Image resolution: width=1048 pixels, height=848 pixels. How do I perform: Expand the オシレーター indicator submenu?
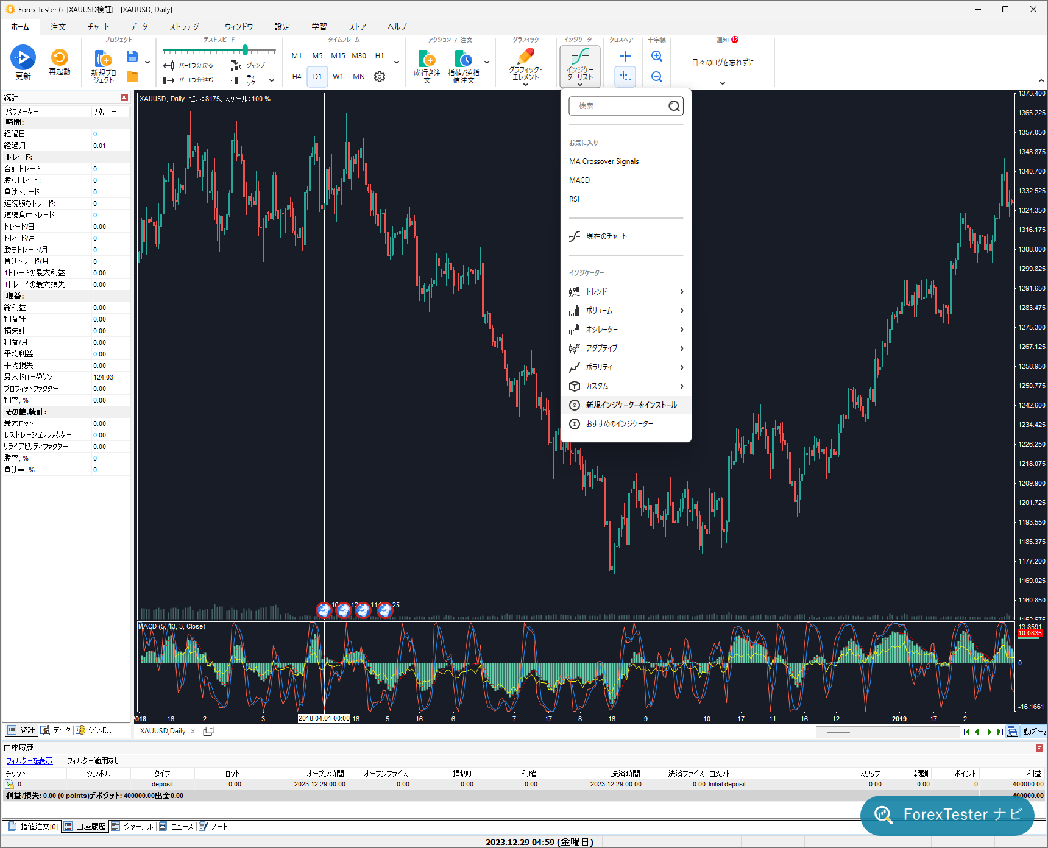pos(626,330)
